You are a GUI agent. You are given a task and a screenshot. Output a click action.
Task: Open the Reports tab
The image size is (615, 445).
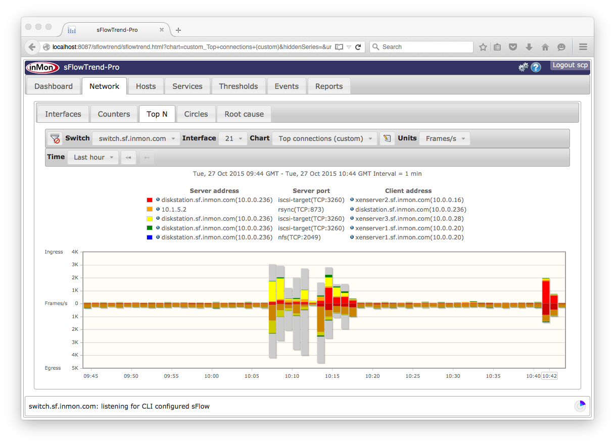pos(329,86)
